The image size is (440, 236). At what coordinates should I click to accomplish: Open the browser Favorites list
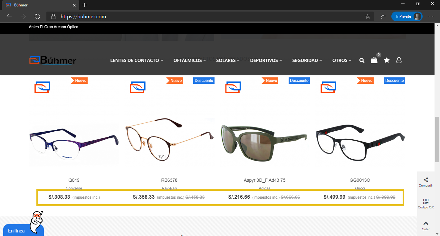click(383, 16)
